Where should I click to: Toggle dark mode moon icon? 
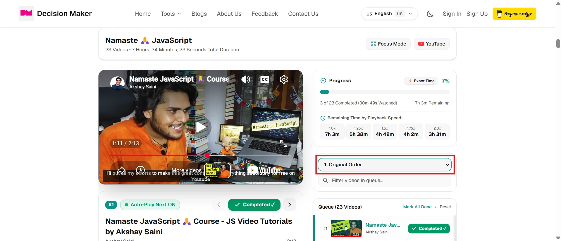click(x=430, y=14)
